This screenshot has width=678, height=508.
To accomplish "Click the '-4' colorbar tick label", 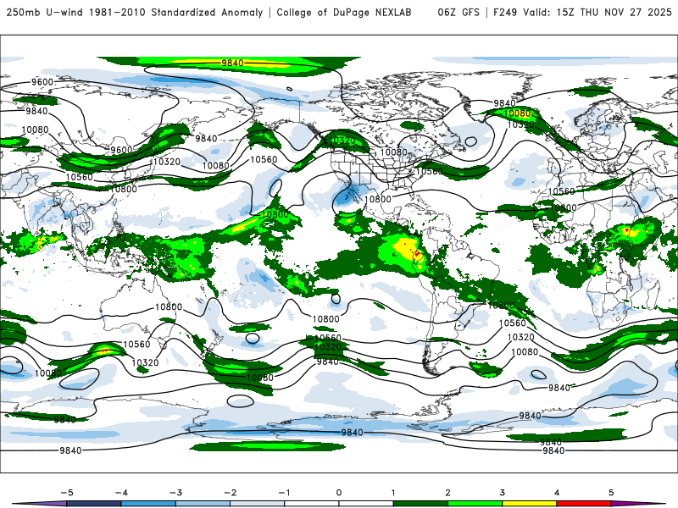I will coord(121,493).
